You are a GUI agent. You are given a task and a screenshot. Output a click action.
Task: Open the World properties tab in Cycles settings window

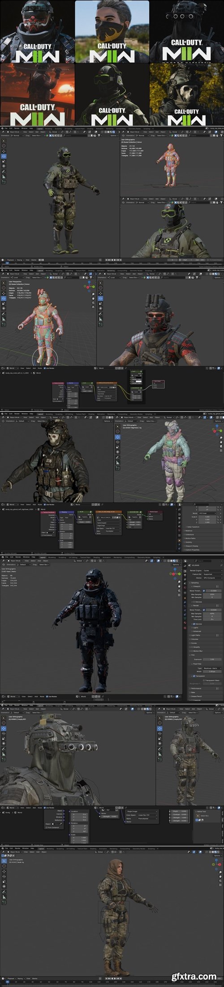(x=185, y=587)
